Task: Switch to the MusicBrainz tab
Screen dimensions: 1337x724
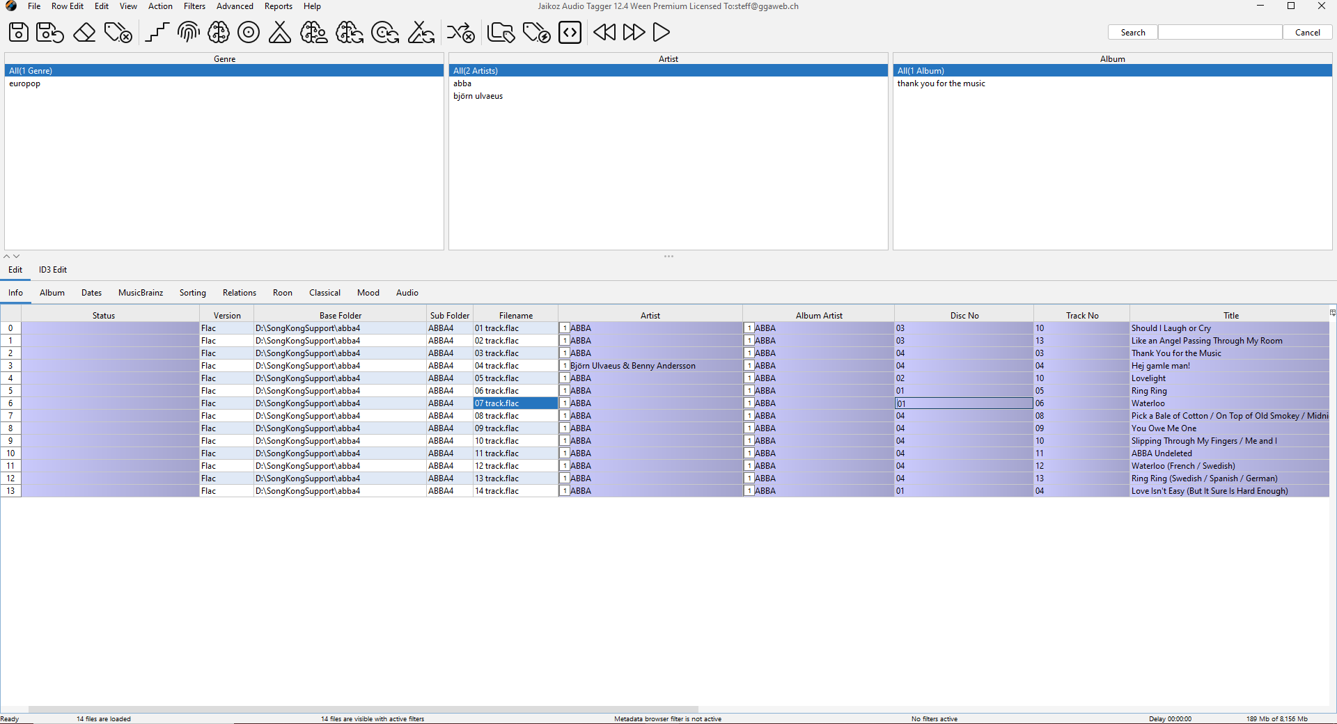Action: pyautogui.click(x=141, y=293)
